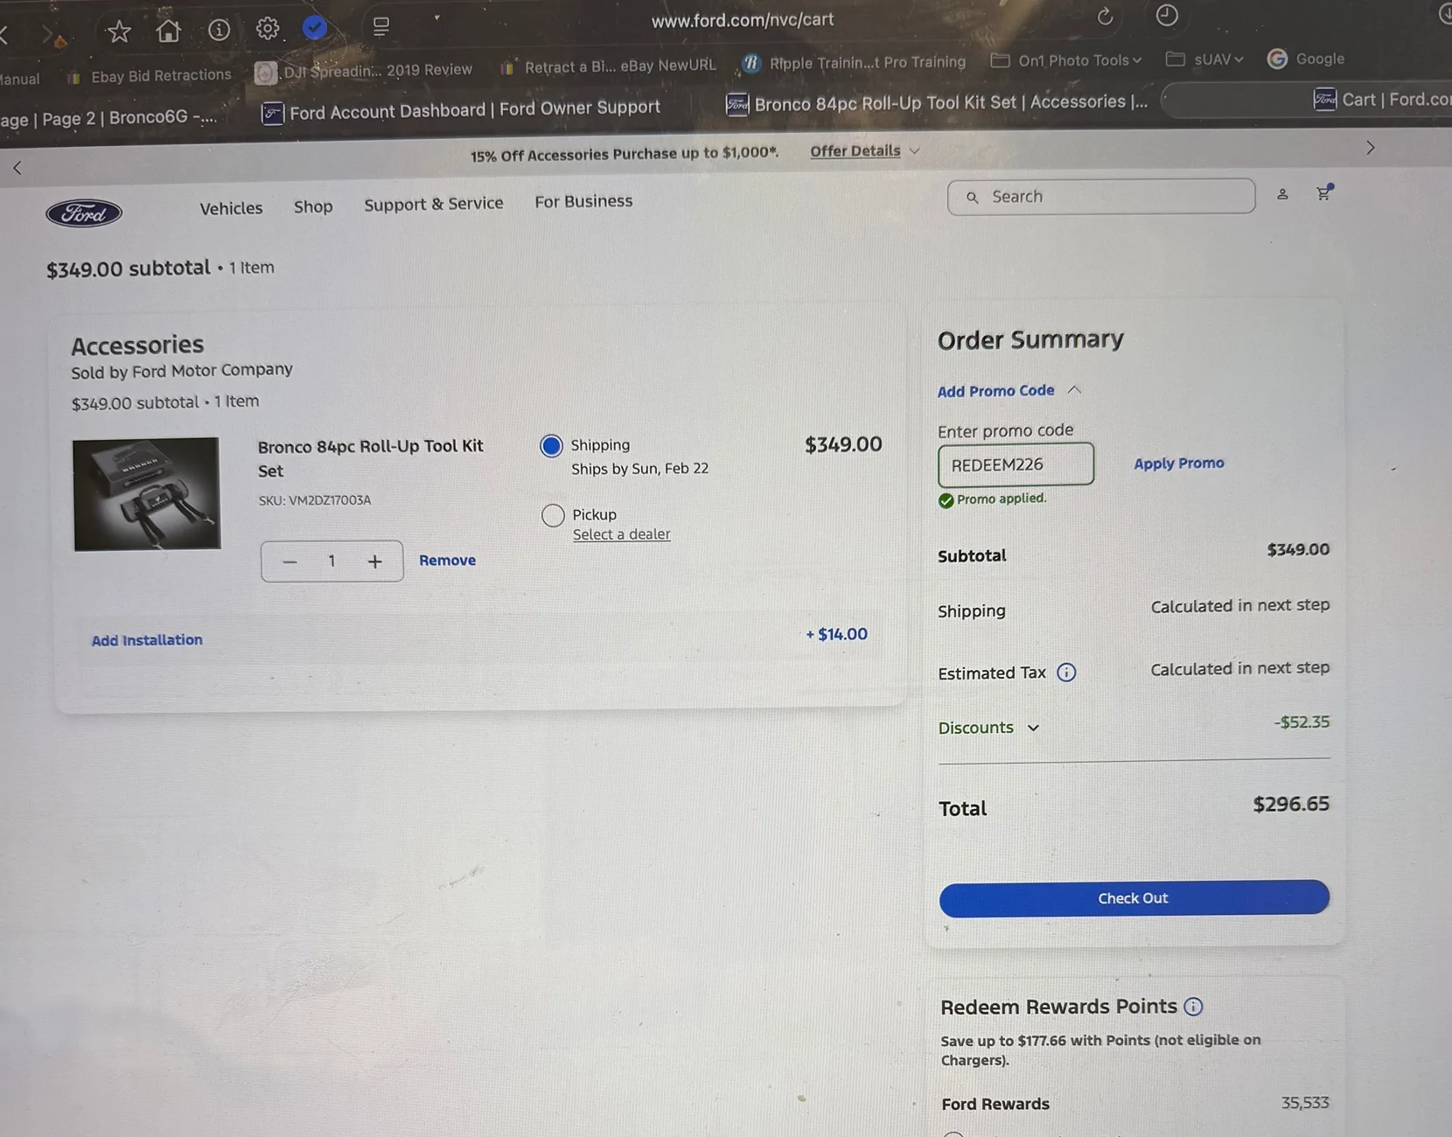The height and width of the screenshot is (1137, 1452).
Task: Open browser history clock icon
Action: click(x=1166, y=15)
